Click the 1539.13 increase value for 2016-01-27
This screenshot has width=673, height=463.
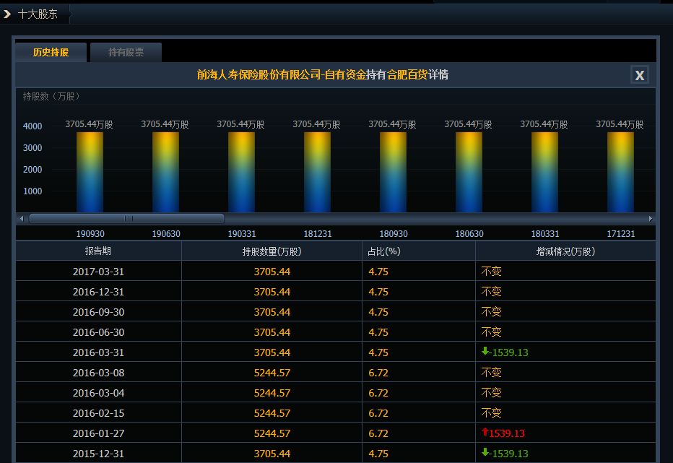click(x=507, y=433)
